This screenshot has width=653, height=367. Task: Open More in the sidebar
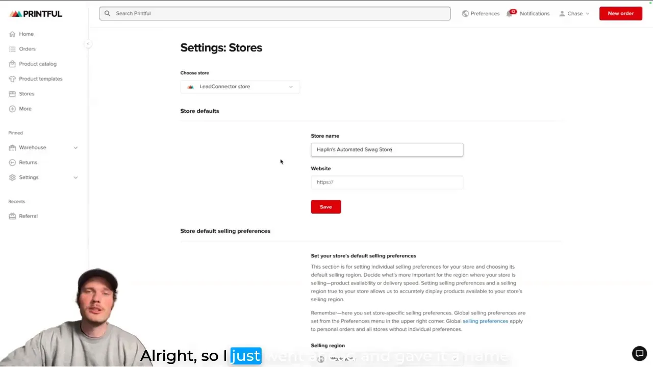click(25, 109)
